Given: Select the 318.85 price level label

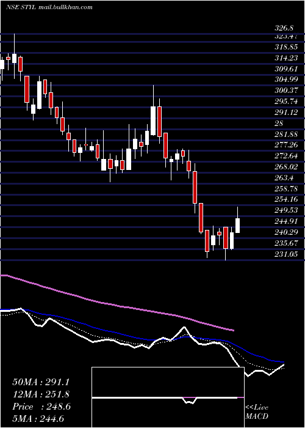Looking at the screenshot, I should pos(286,47).
